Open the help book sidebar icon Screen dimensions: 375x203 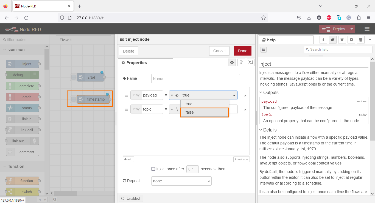(x=333, y=40)
